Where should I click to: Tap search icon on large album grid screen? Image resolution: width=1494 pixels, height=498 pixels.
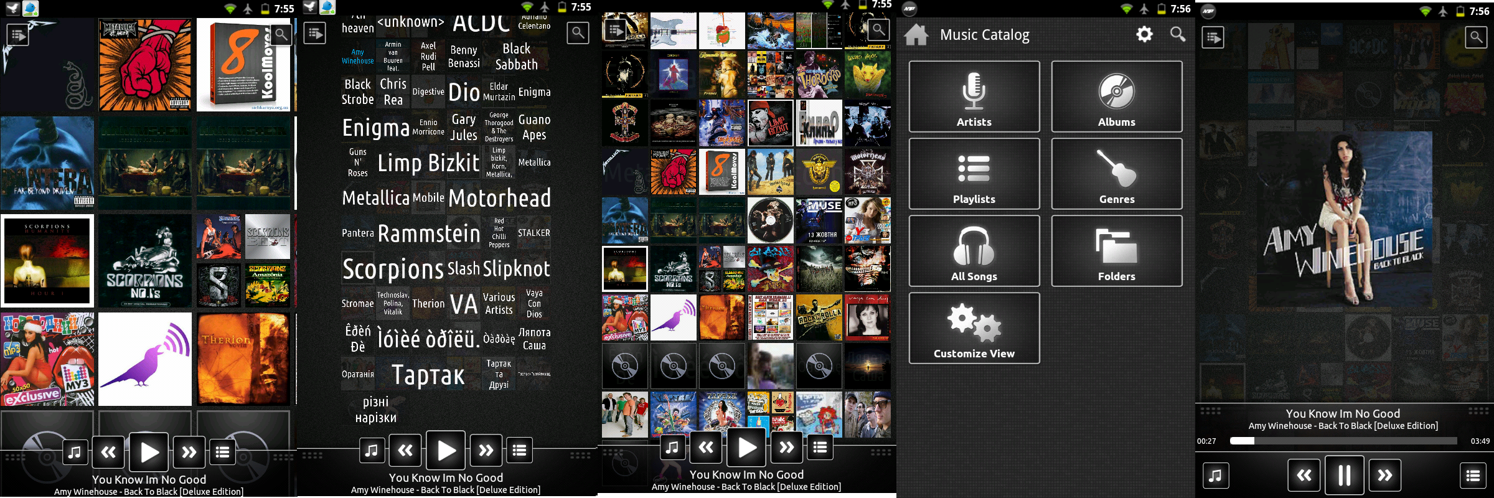point(281,35)
